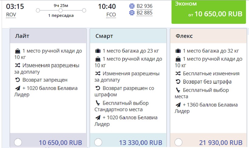249x148 pixels.
Task: Open flight number B2 885 details
Action: pyautogui.click(x=145, y=13)
